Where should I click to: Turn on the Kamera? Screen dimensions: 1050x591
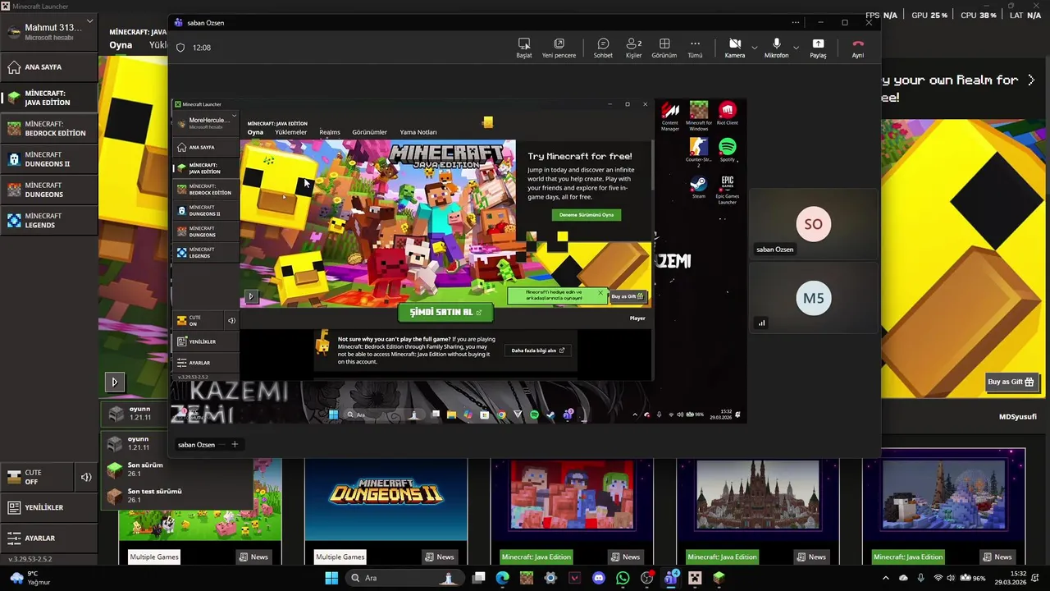coord(735,48)
